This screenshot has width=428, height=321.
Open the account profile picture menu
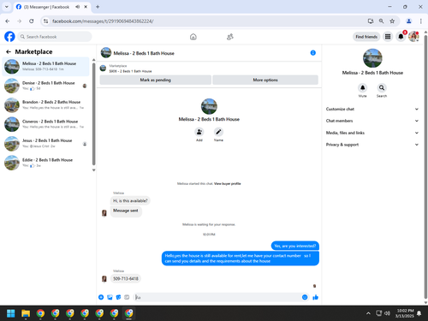click(413, 37)
